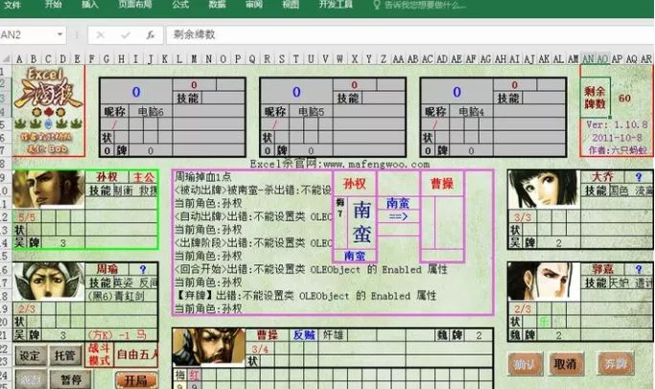
Task: Click the formula bar confirm checkmark icon
Action: click(x=126, y=35)
